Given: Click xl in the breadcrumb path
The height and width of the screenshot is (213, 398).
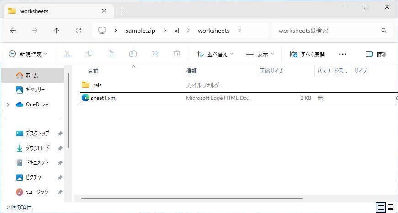Looking at the screenshot, I should click(x=177, y=31).
